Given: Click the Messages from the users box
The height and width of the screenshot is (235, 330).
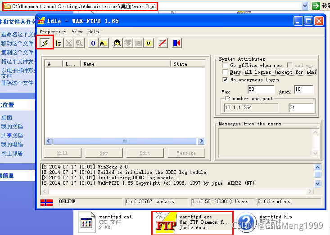Looking at the screenshot, I should point(265,143).
